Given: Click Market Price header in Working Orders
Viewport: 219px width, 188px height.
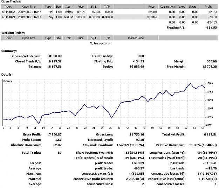Looking at the screenshot, I should (136, 38).
